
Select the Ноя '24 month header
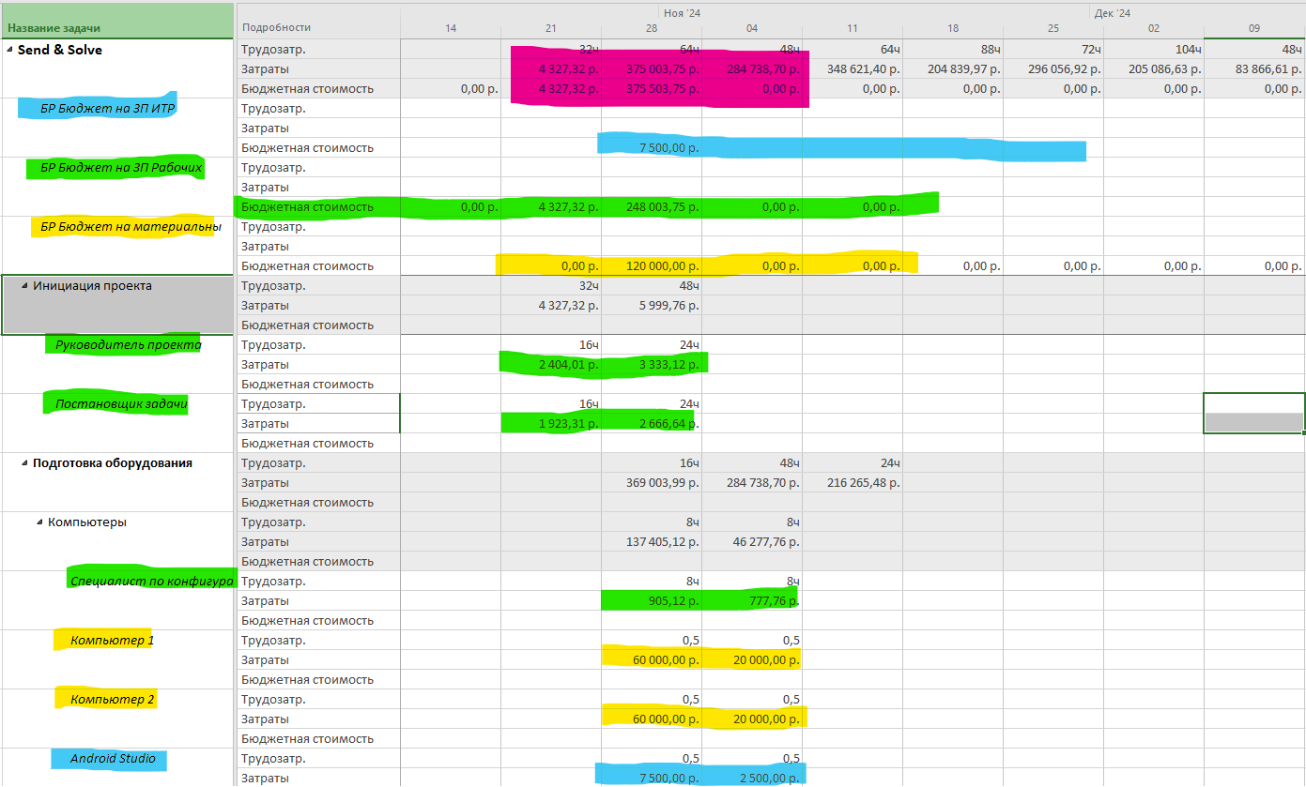click(x=683, y=11)
